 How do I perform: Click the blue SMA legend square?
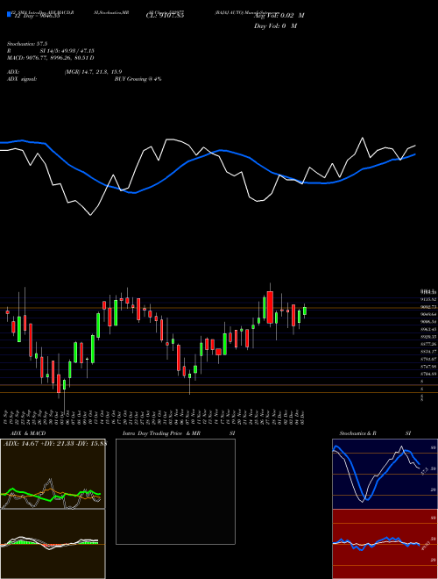click(x=10, y=14)
